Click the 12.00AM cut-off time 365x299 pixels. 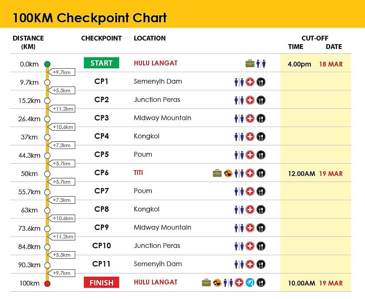(301, 174)
